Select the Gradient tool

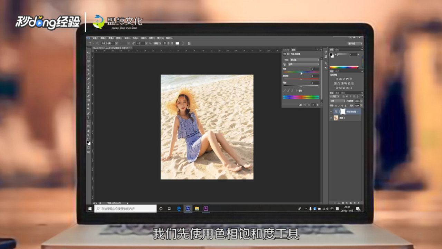point(88,100)
